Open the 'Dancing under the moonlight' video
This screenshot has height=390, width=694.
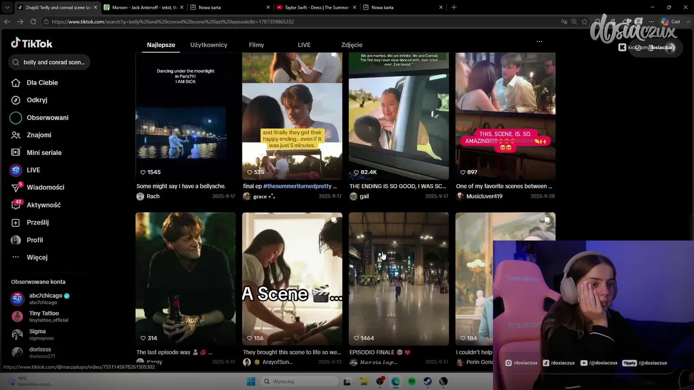[185, 116]
